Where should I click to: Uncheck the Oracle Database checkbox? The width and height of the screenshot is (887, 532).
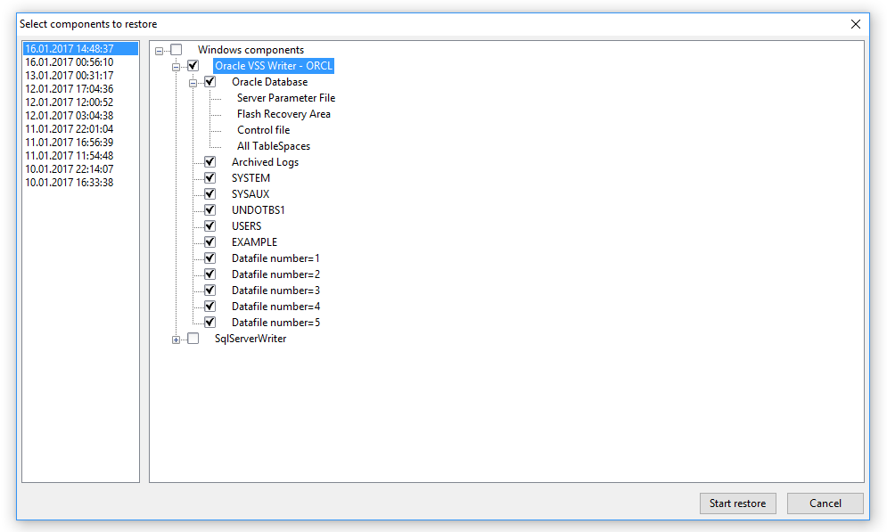(x=209, y=81)
